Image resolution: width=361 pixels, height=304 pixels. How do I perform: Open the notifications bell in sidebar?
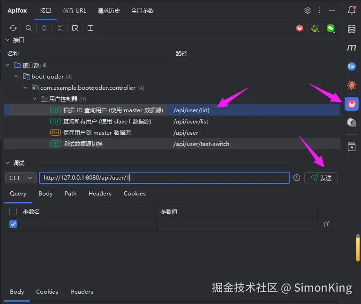(352, 10)
